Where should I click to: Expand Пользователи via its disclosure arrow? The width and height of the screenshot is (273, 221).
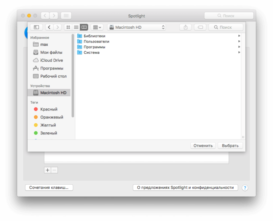coord(239,41)
